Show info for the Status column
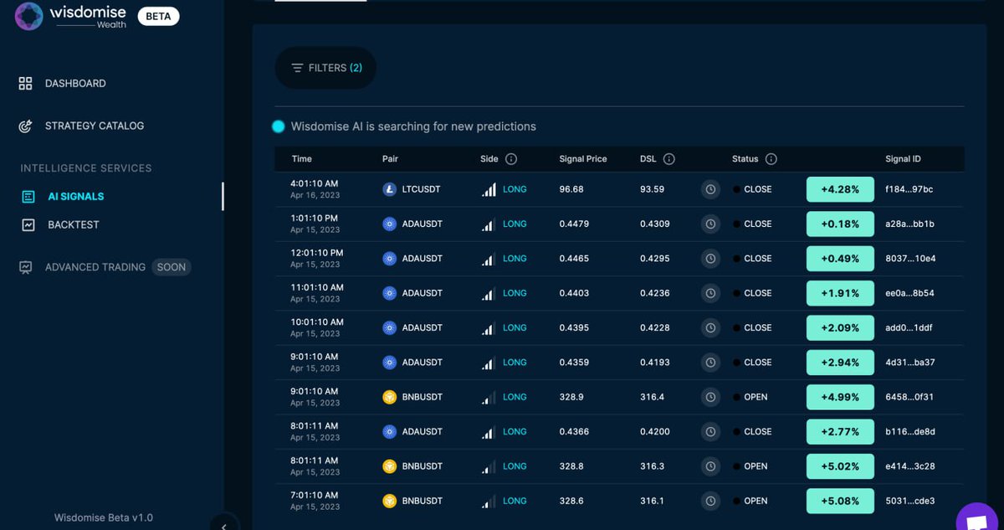 tap(771, 159)
